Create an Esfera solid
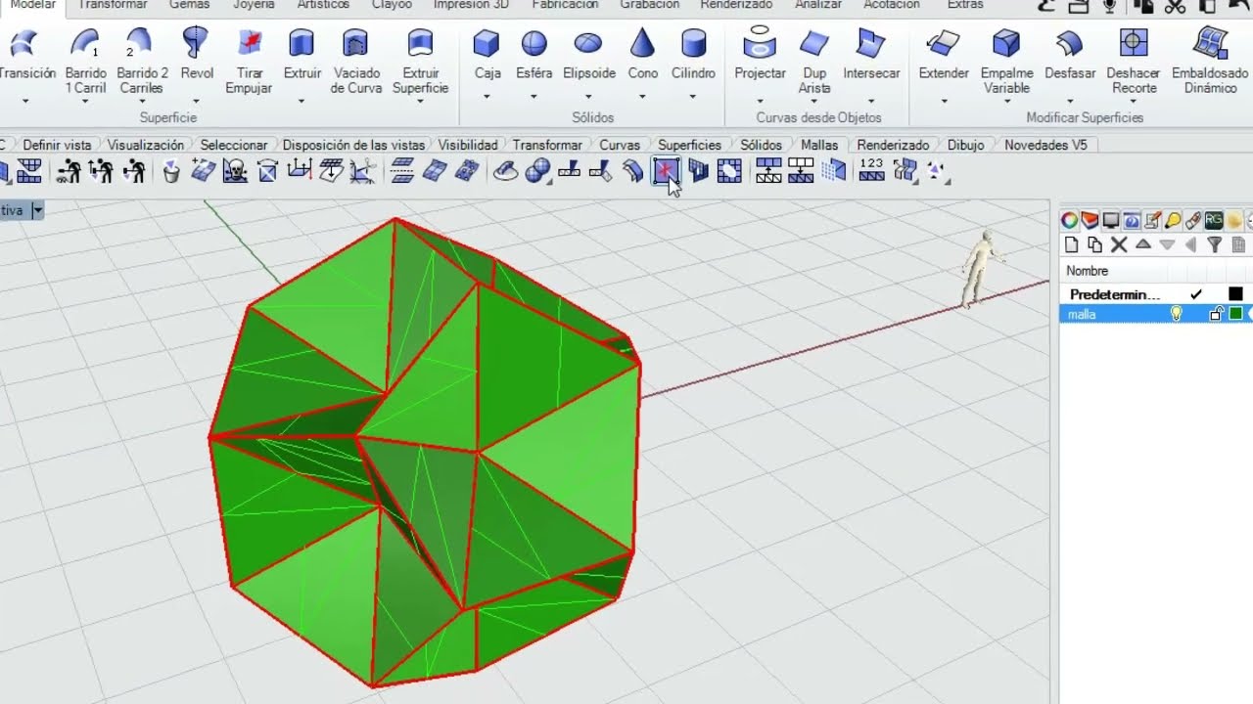The width and height of the screenshot is (1253, 704). pyautogui.click(x=534, y=54)
